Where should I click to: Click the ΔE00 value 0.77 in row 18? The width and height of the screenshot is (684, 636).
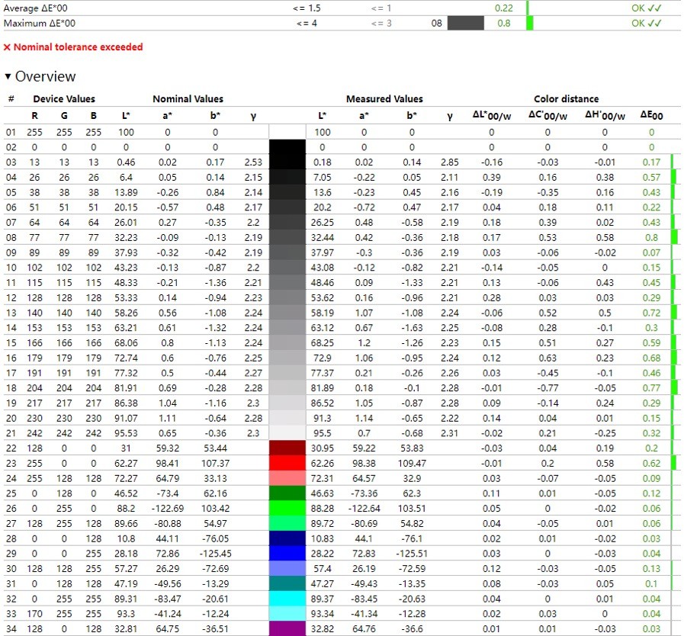pos(651,388)
